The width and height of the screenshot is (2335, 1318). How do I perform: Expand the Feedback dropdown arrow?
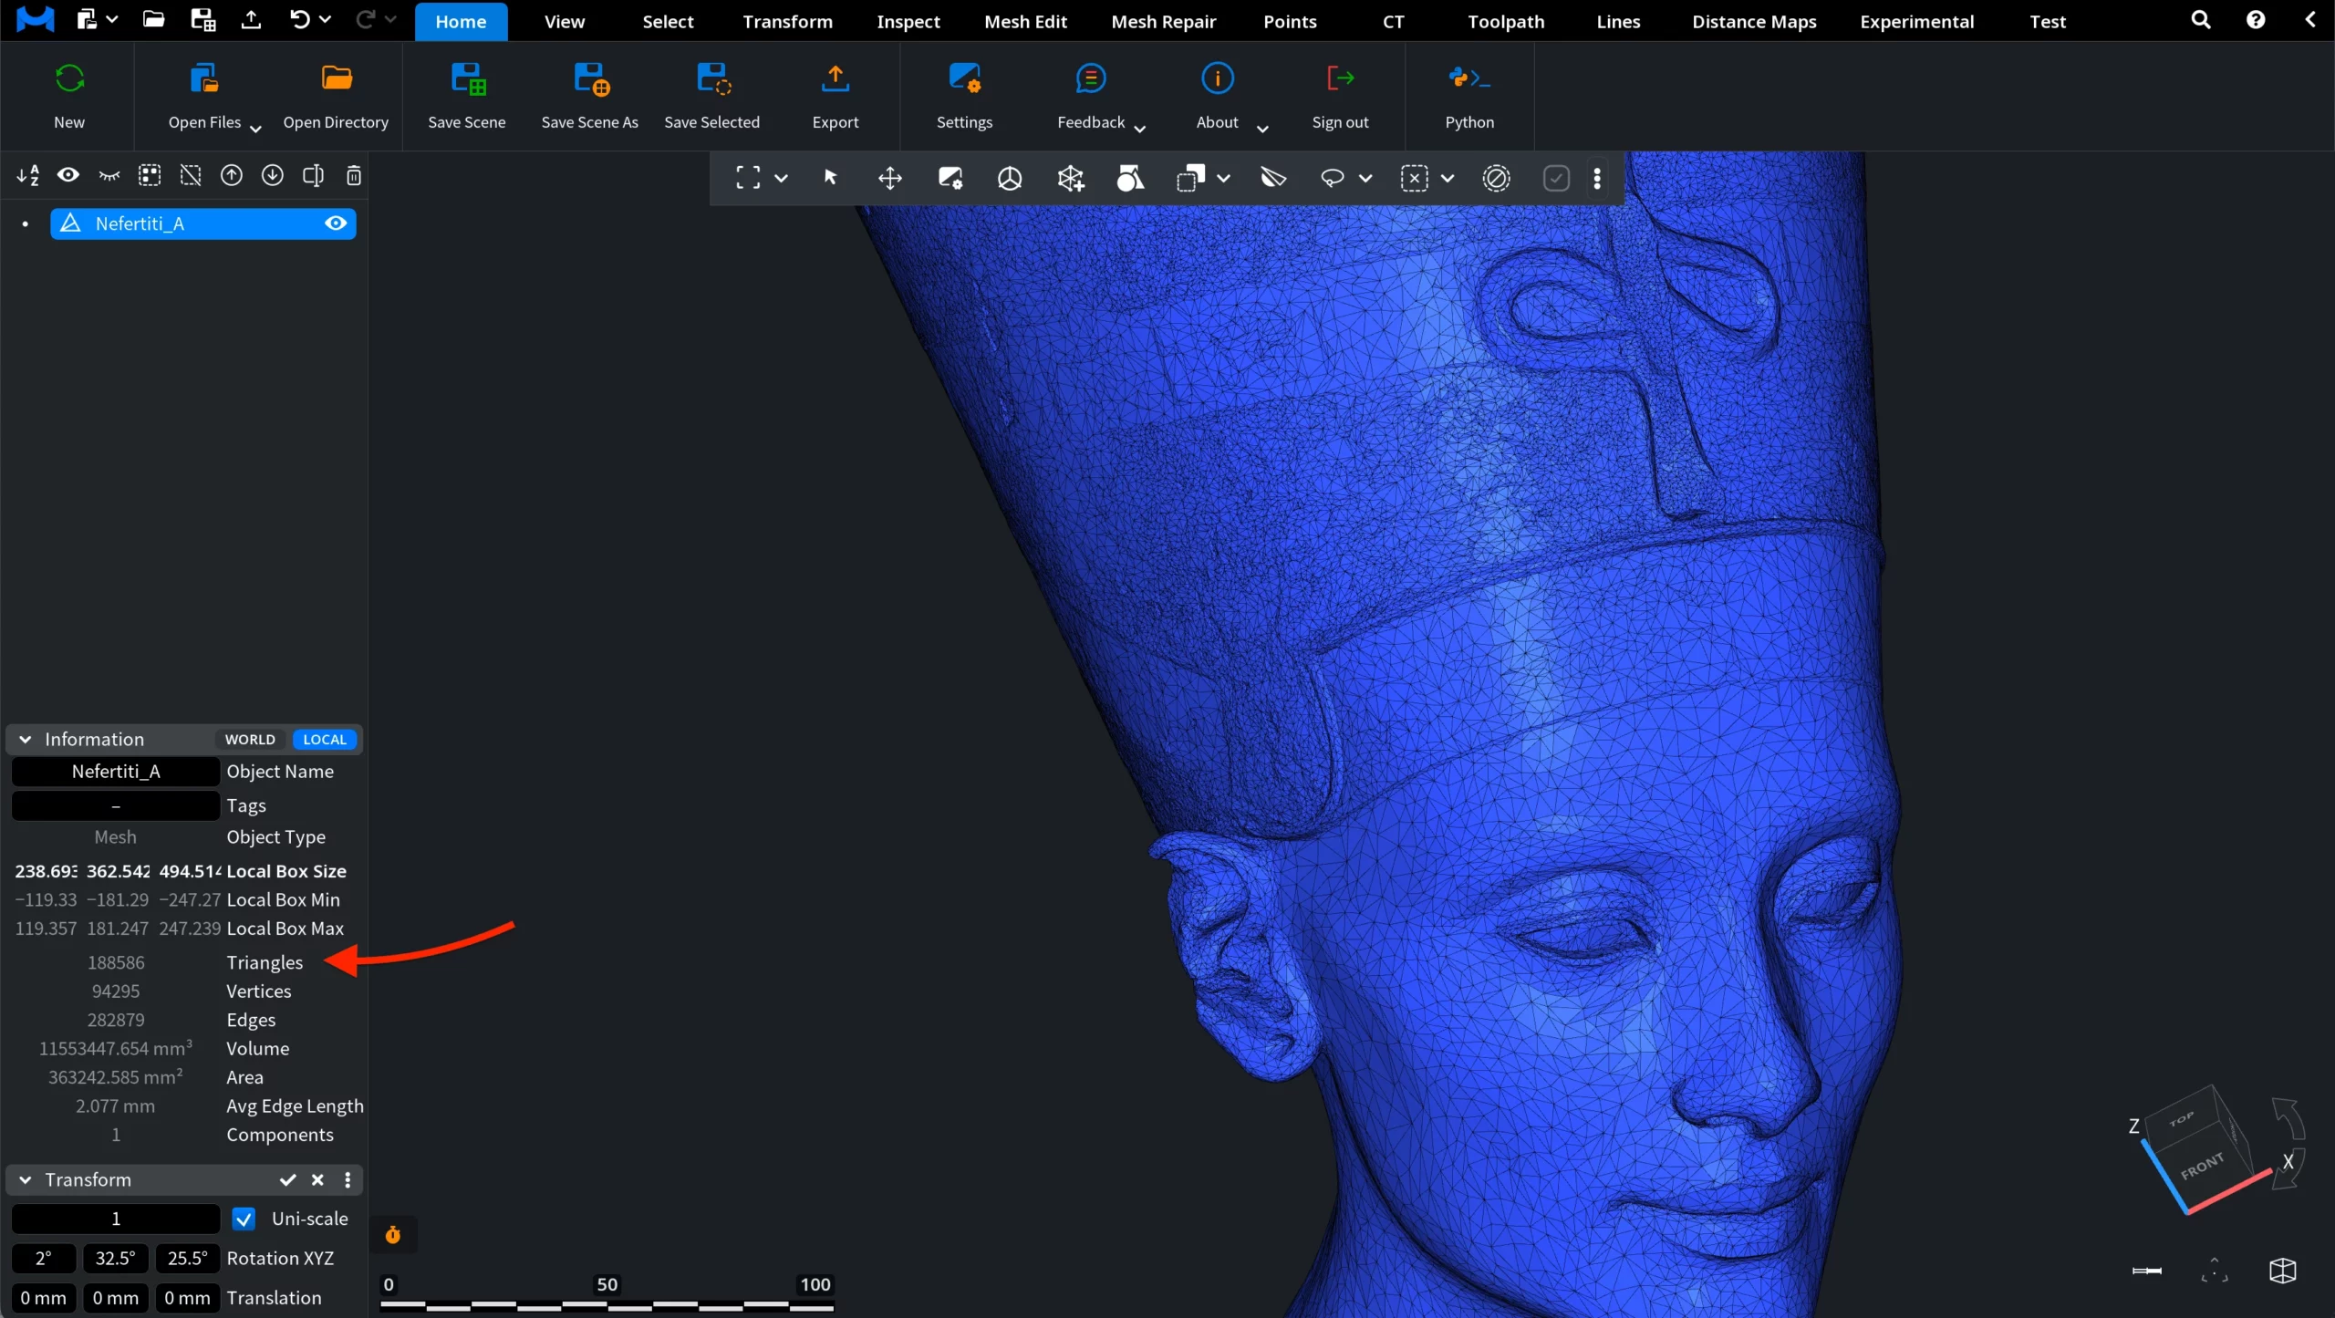[x=1139, y=129]
